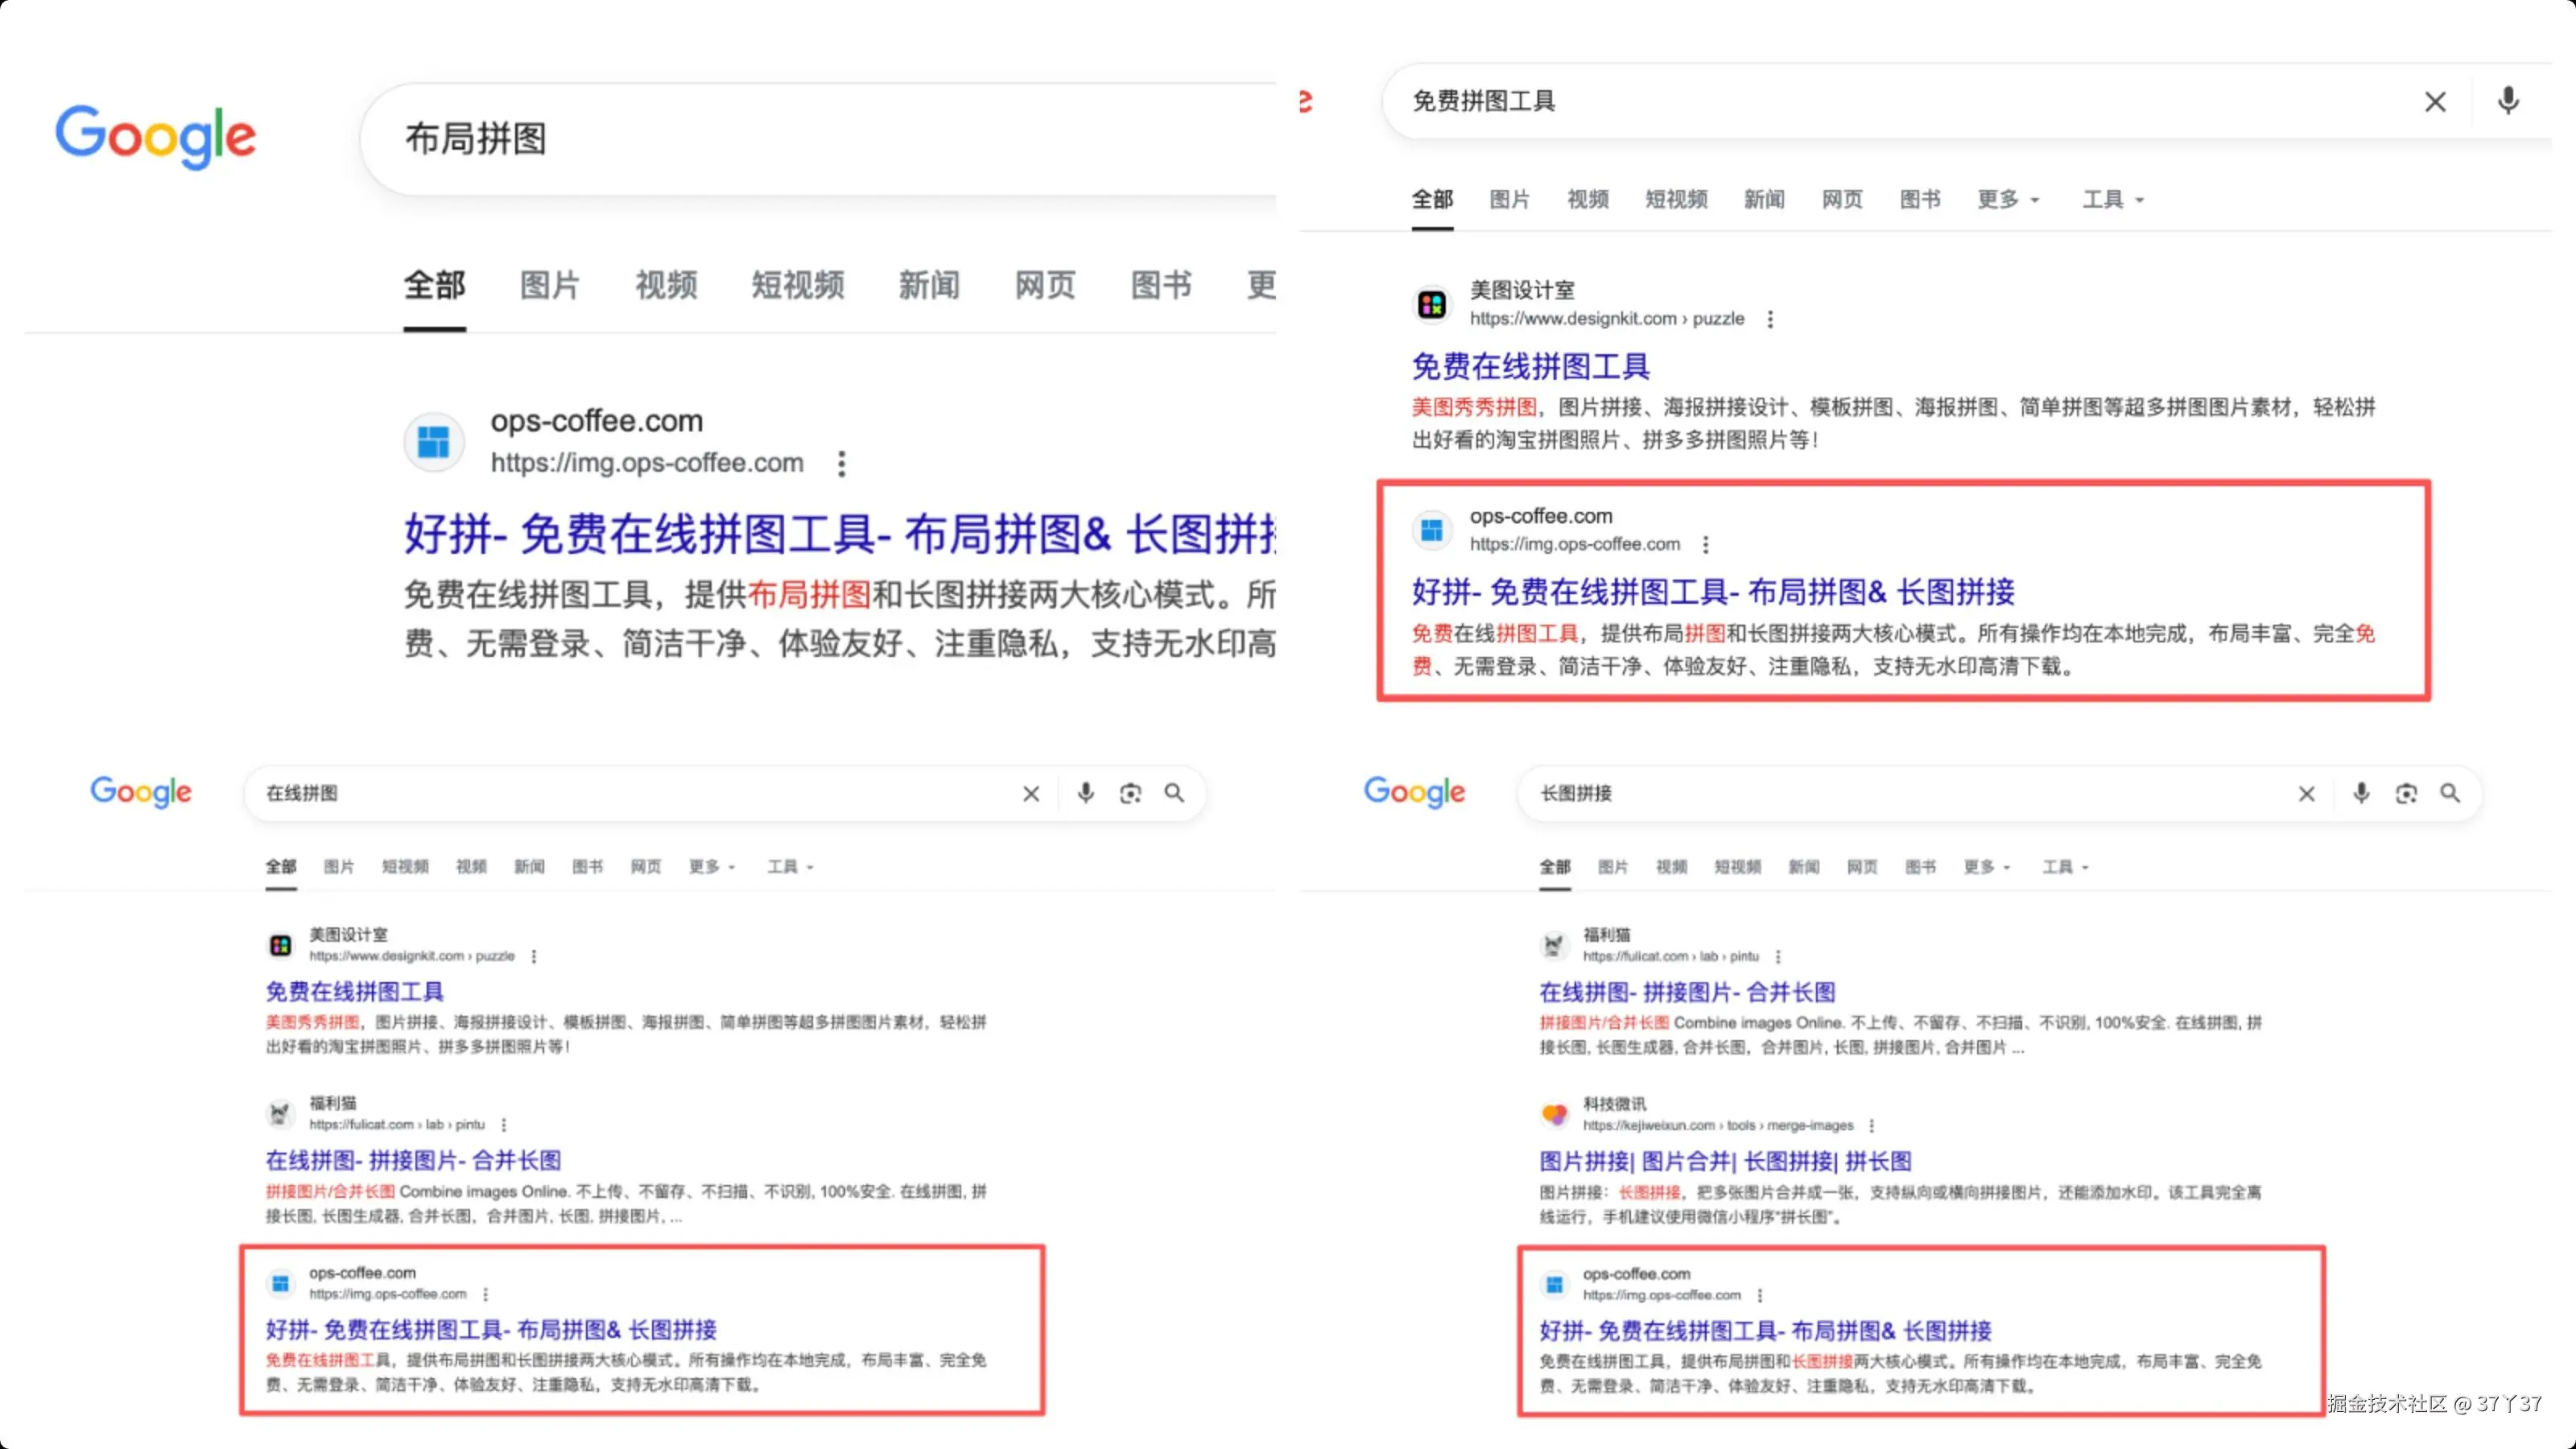
Task: Clear the 免费拼图工具 search query with X
Action: (x=2435, y=101)
